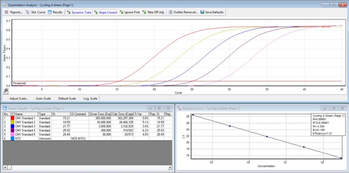Toggle Take Off Adj. option
The width and height of the screenshot is (349, 173).
pyautogui.click(x=153, y=12)
